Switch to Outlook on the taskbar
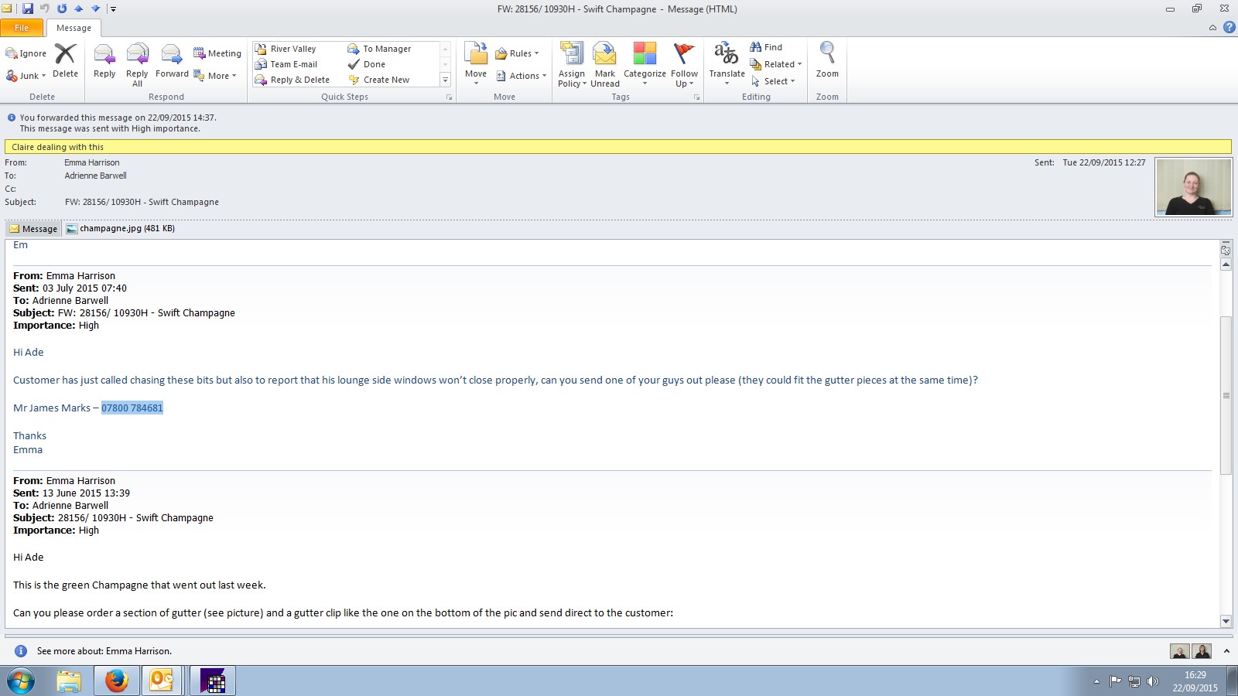Image resolution: width=1238 pixels, height=696 pixels. (162, 681)
